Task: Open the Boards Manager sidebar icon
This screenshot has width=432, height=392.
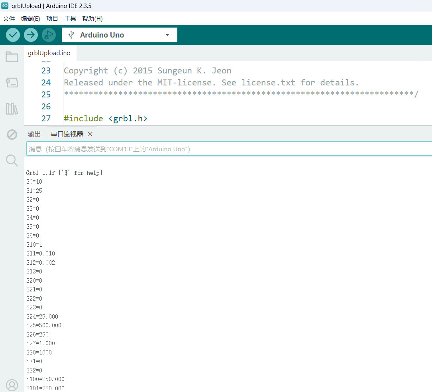Action: pos(12,83)
